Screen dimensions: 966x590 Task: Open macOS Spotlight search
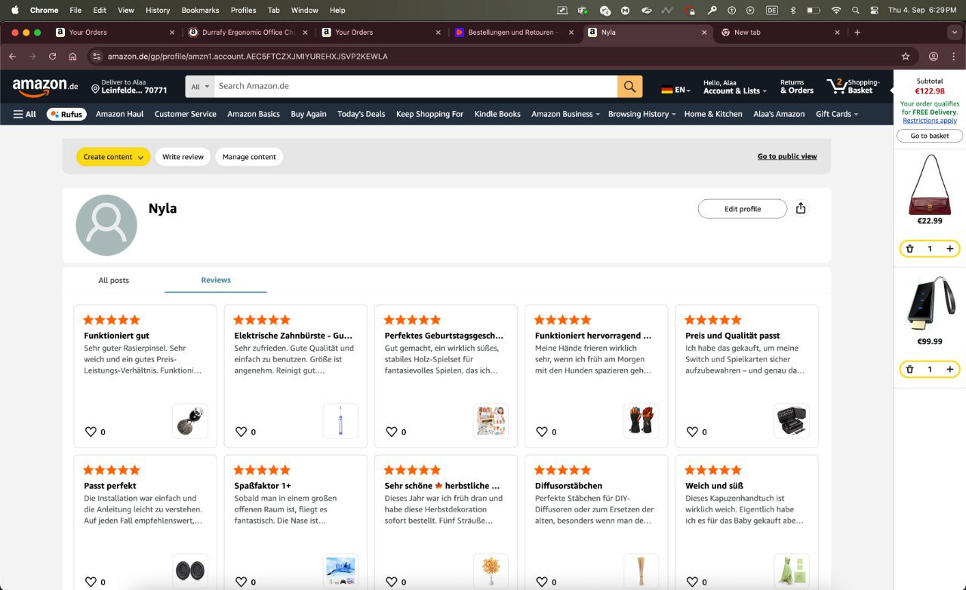click(x=855, y=11)
